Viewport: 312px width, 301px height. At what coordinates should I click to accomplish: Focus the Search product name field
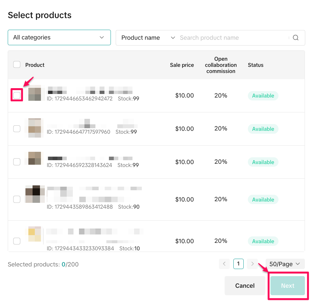(233, 38)
